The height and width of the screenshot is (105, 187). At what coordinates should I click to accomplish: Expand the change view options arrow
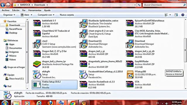click(170, 15)
